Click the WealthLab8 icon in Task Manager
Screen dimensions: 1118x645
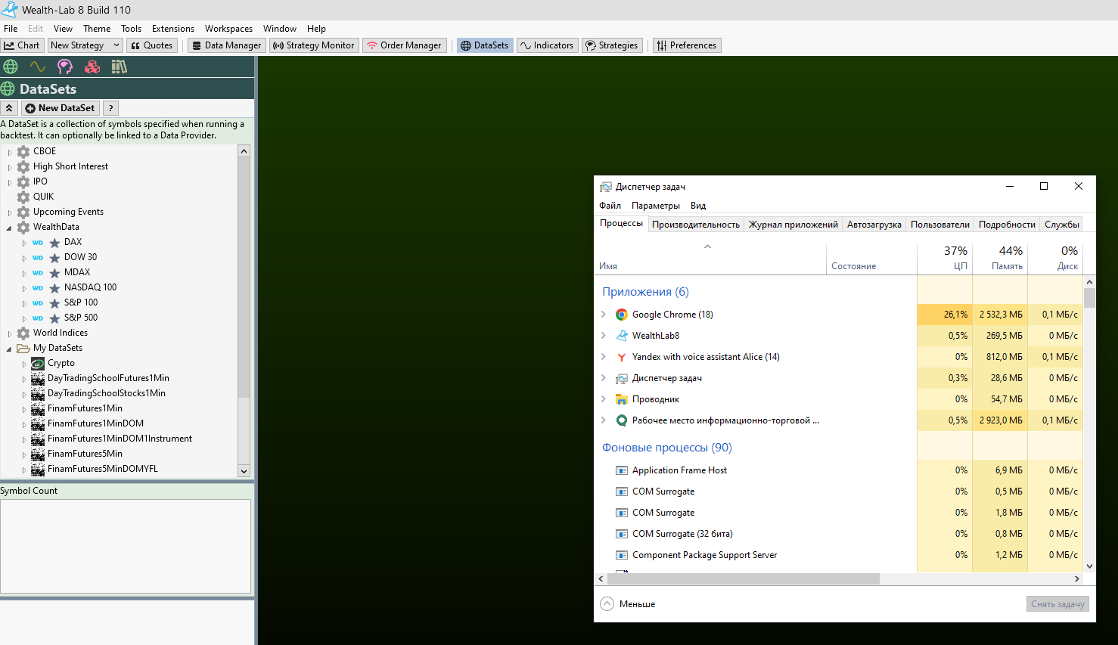tap(621, 336)
